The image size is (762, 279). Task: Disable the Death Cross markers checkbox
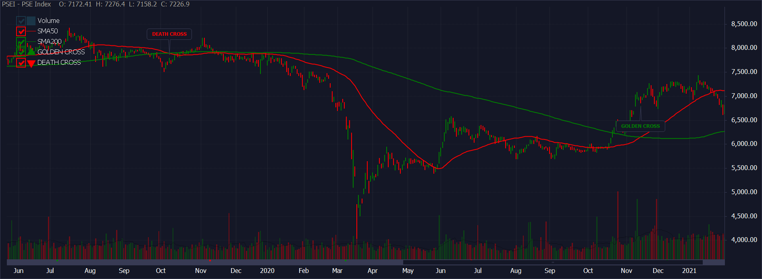(21, 62)
